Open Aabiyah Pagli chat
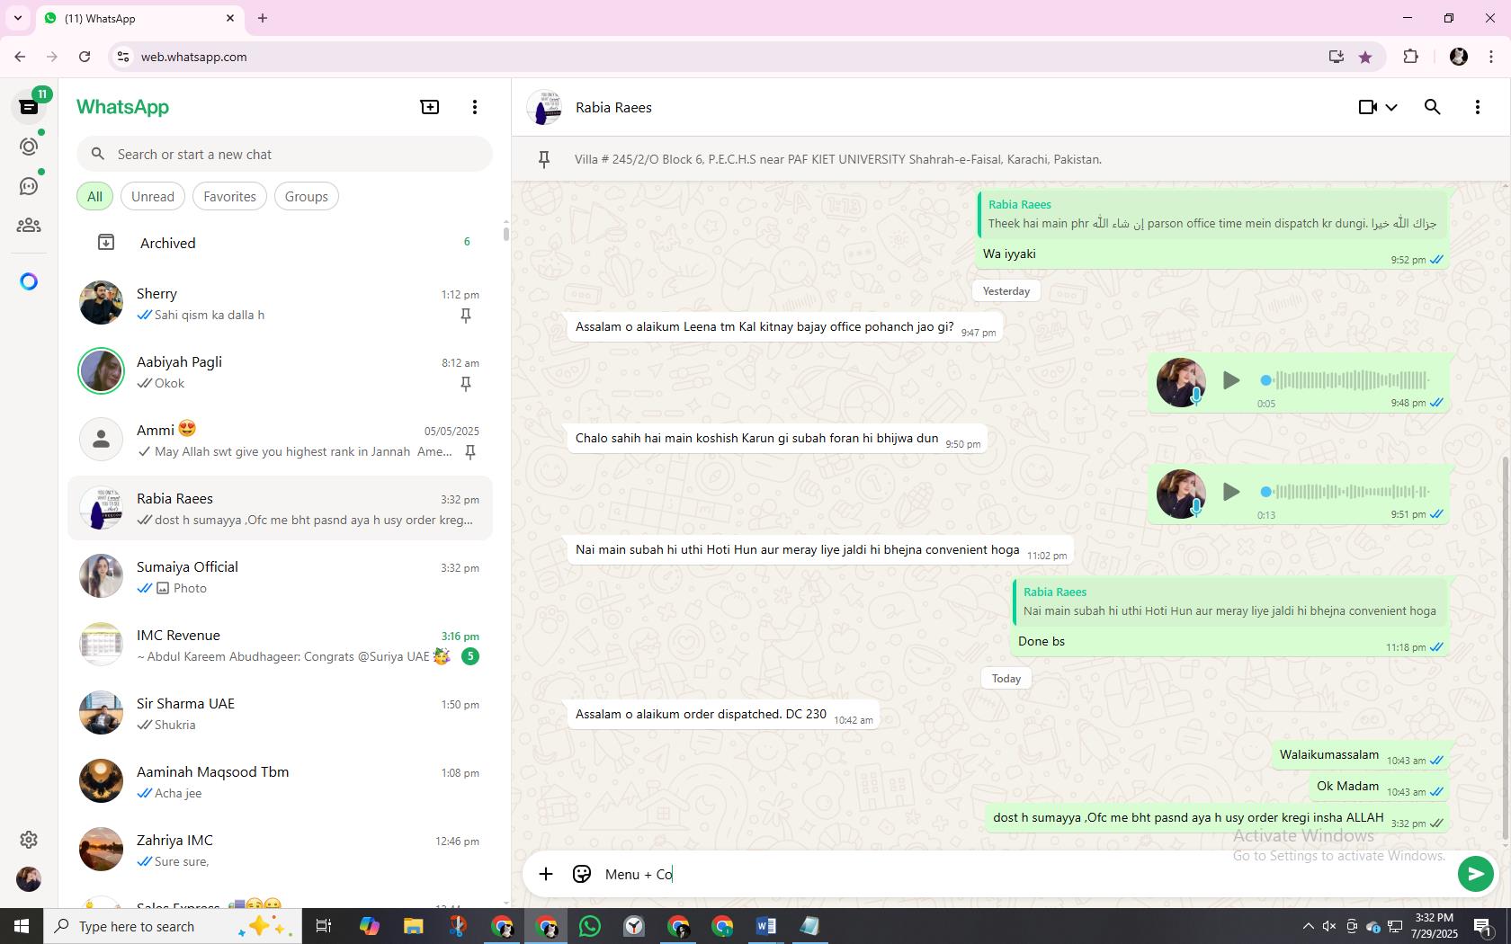 pyautogui.click(x=281, y=372)
